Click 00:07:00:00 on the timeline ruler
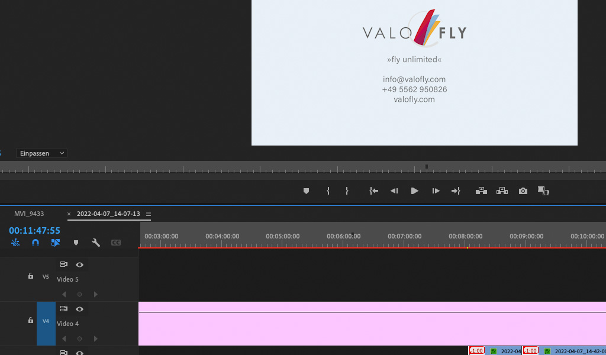The image size is (606, 355). point(405,236)
